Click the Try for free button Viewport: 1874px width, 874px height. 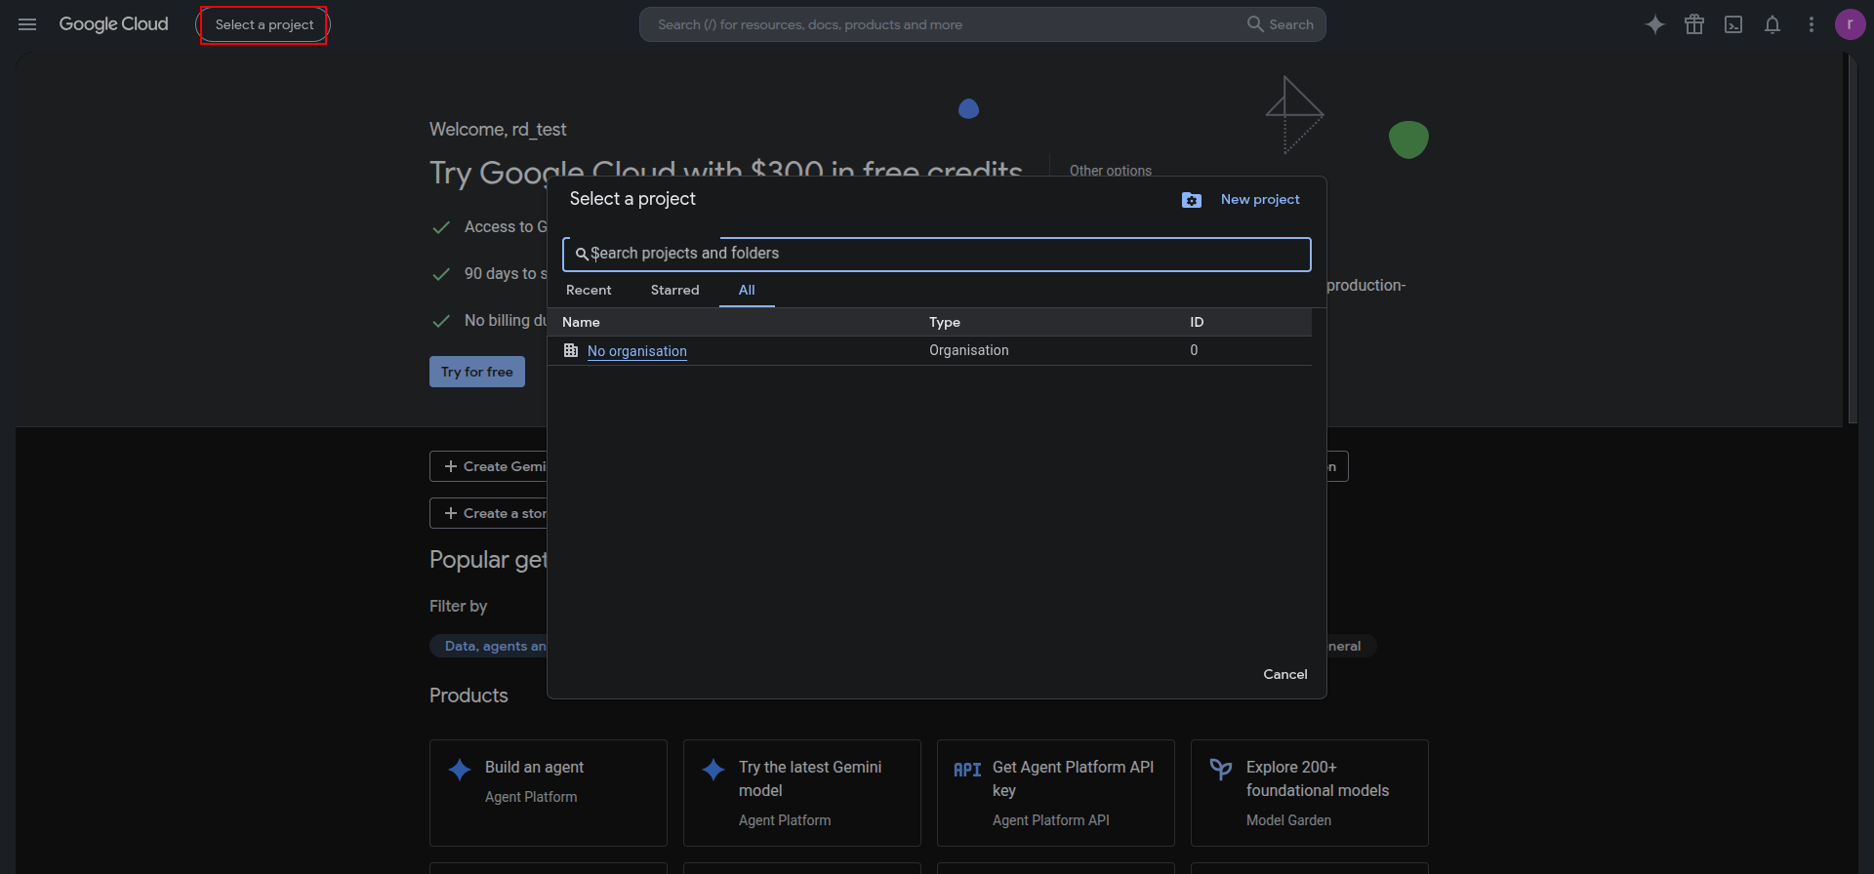click(477, 372)
